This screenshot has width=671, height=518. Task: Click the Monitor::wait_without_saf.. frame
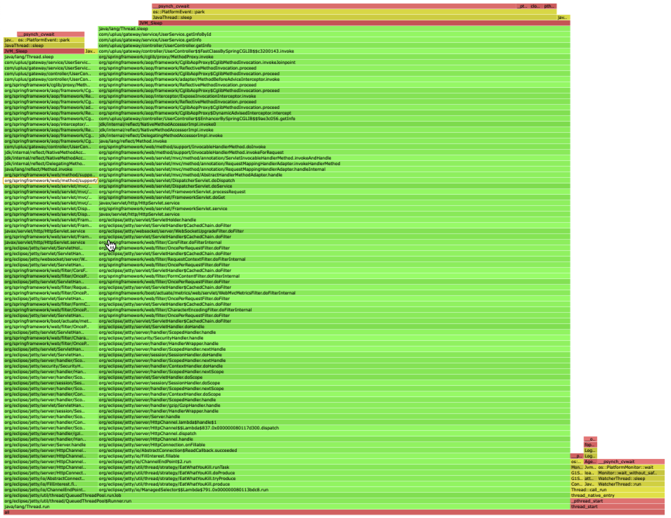click(631, 473)
